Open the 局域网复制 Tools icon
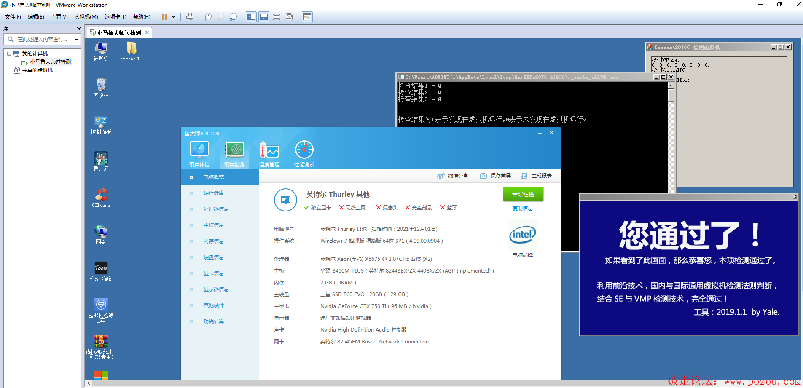Viewport: 803px width, 388px height. (x=101, y=271)
